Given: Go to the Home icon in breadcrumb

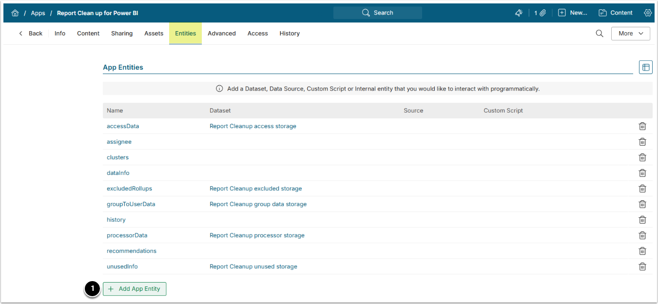Looking at the screenshot, I should (15, 13).
